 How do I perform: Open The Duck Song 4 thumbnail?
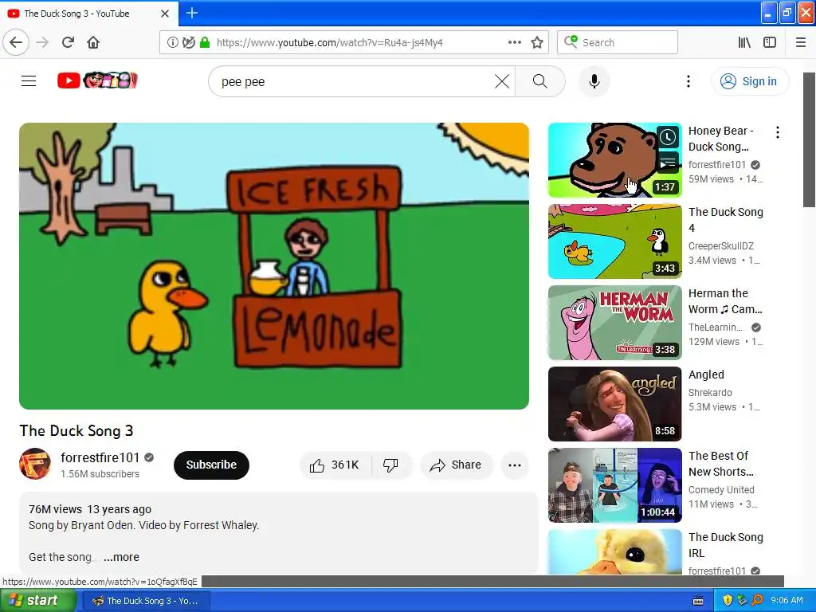click(614, 241)
